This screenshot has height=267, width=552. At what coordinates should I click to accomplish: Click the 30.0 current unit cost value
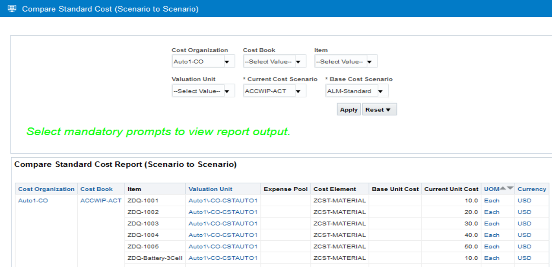(471, 224)
